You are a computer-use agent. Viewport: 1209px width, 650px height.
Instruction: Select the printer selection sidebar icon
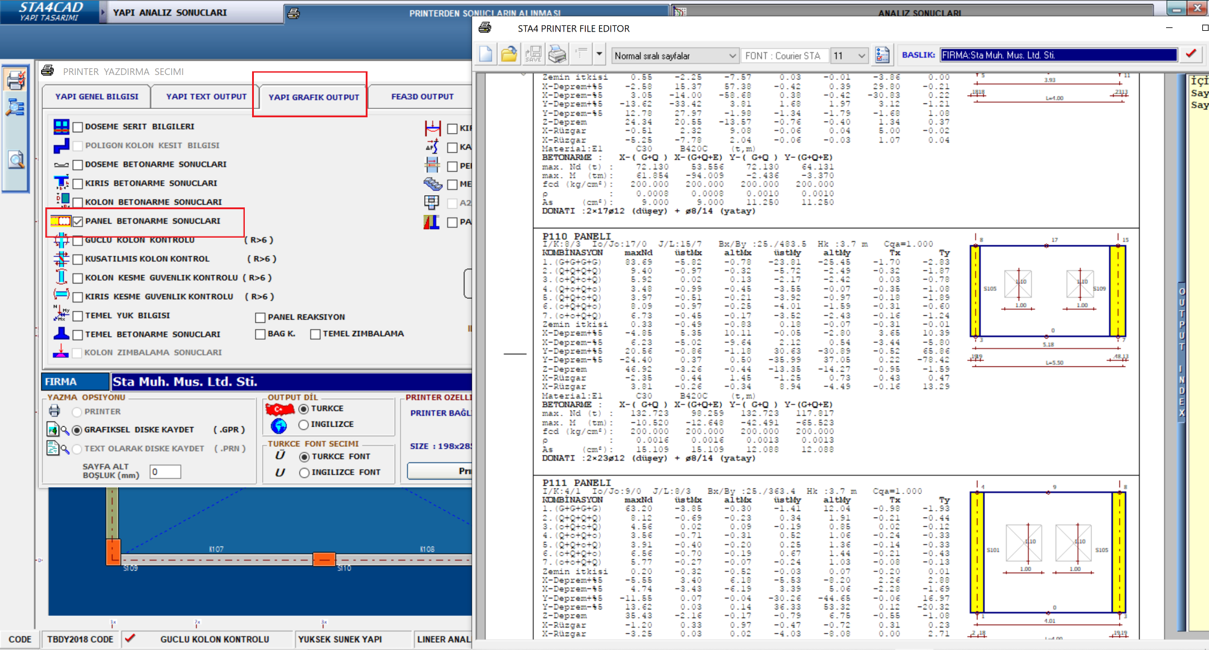(16, 80)
